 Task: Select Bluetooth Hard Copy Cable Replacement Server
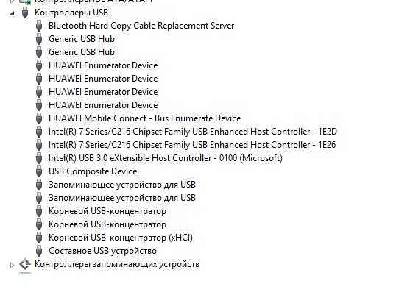141,26
